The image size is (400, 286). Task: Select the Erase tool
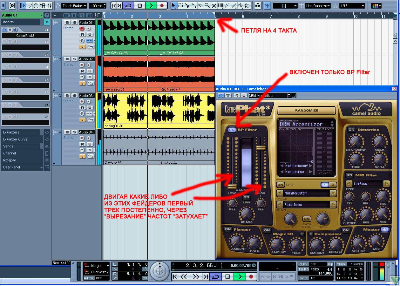tap(200, 6)
